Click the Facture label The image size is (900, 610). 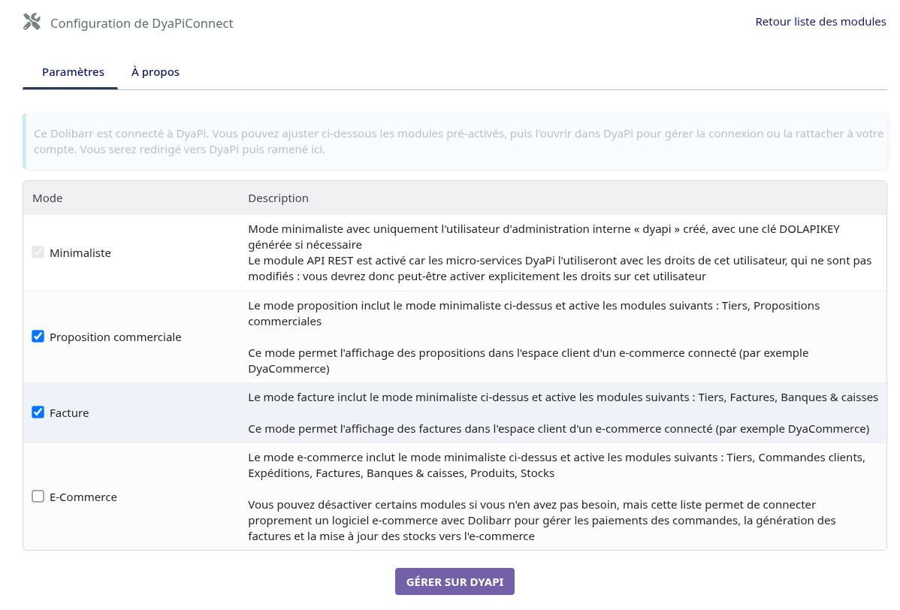(x=69, y=413)
